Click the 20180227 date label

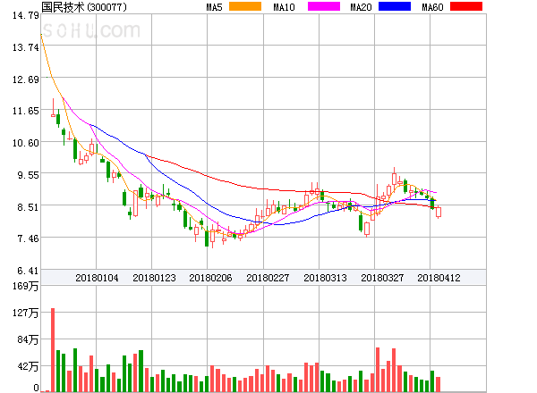point(268,278)
